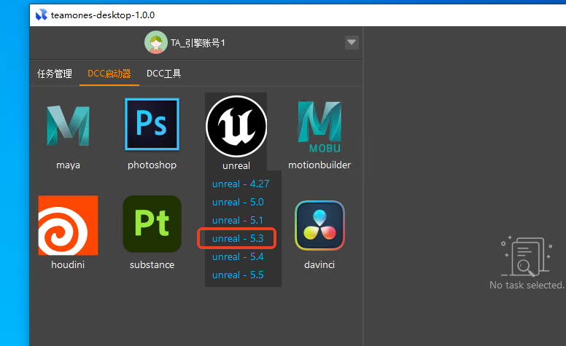Open the Photoshop launcher icon
566x346 pixels.
pos(152,125)
